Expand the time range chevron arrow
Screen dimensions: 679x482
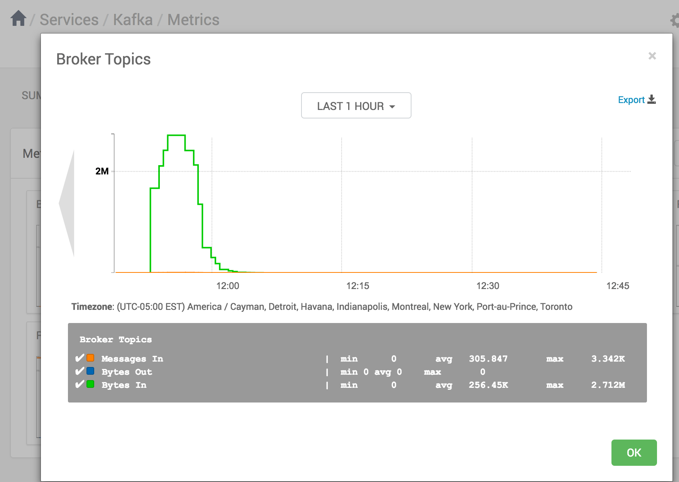pos(393,106)
